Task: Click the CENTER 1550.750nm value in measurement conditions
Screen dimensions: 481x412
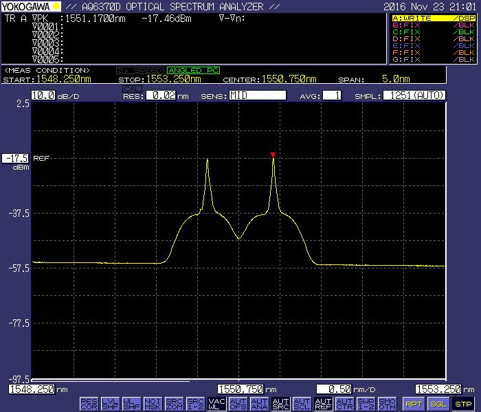Action: coord(289,79)
